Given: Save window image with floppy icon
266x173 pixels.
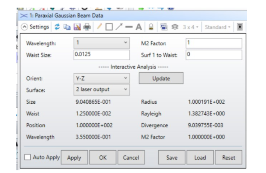Looking at the screenshot, I should pos(77,27).
